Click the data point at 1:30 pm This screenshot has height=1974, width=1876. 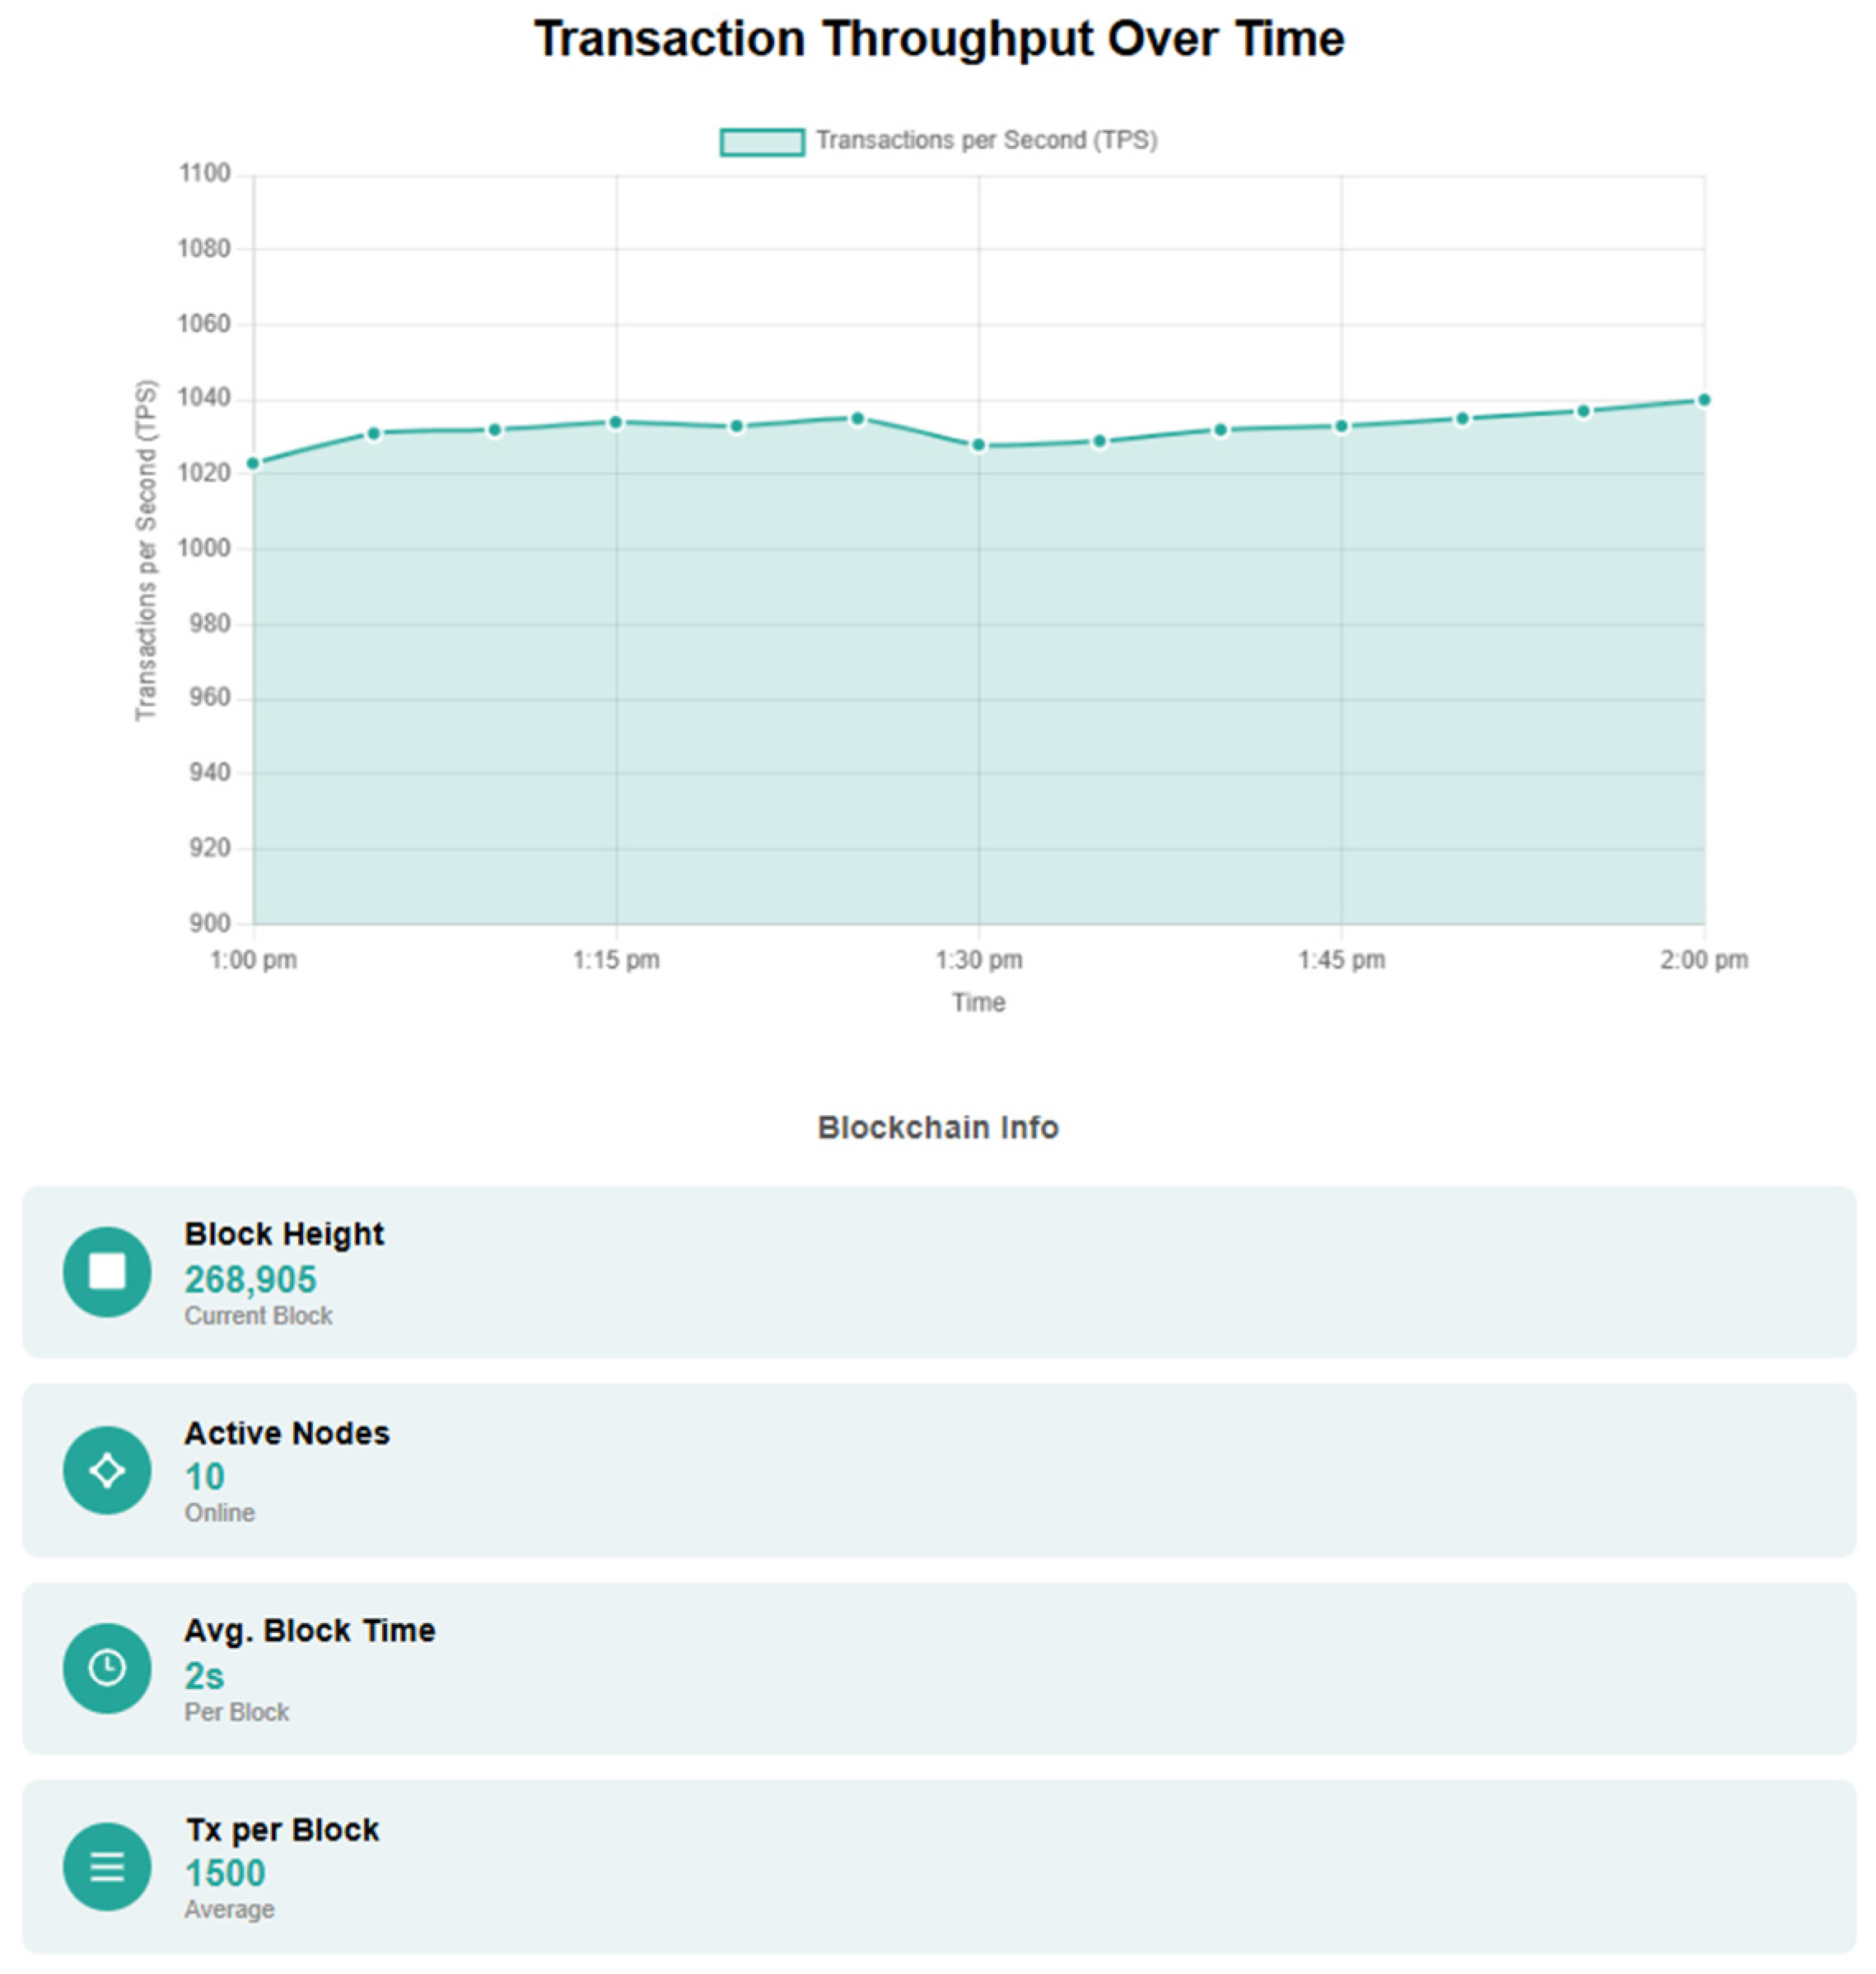(979, 445)
